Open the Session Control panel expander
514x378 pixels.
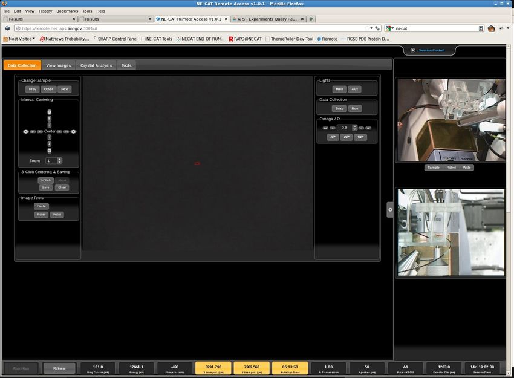(x=412, y=50)
